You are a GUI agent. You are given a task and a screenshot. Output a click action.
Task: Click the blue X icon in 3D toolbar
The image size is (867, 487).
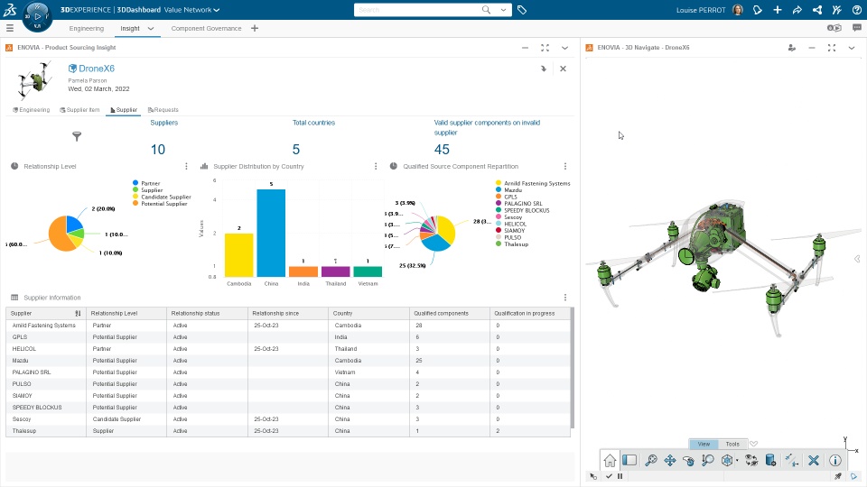tap(814, 460)
